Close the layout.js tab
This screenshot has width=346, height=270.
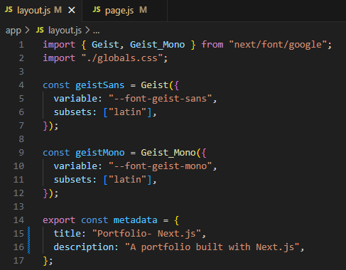[x=72, y=10]
